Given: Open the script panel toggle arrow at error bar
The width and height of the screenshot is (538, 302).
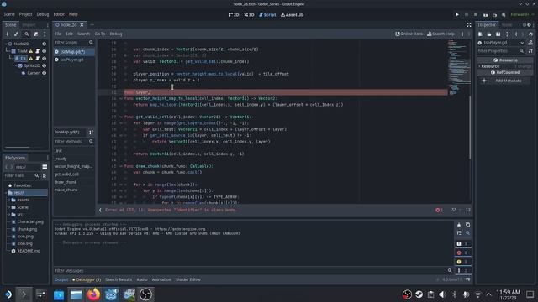Looking at the screenshot, I should [100, 210].
